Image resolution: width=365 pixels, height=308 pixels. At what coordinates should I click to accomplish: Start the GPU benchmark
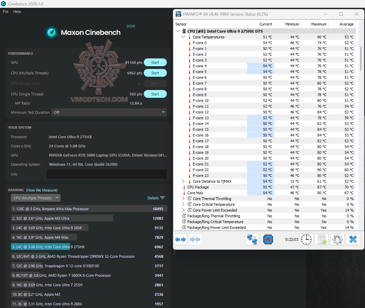point(155,62)
